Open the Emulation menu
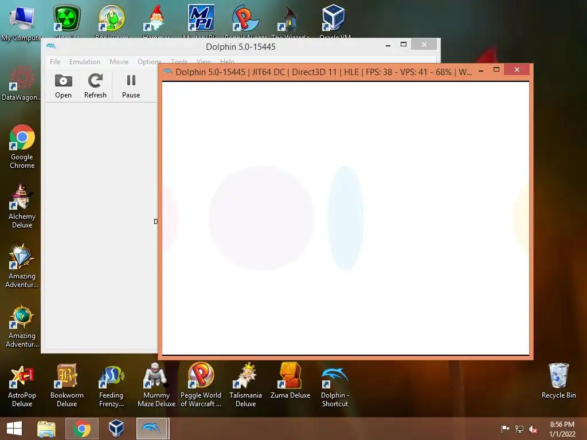 tap(85, 62)
